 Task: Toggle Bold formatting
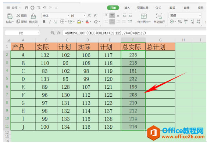click(44, 22)
